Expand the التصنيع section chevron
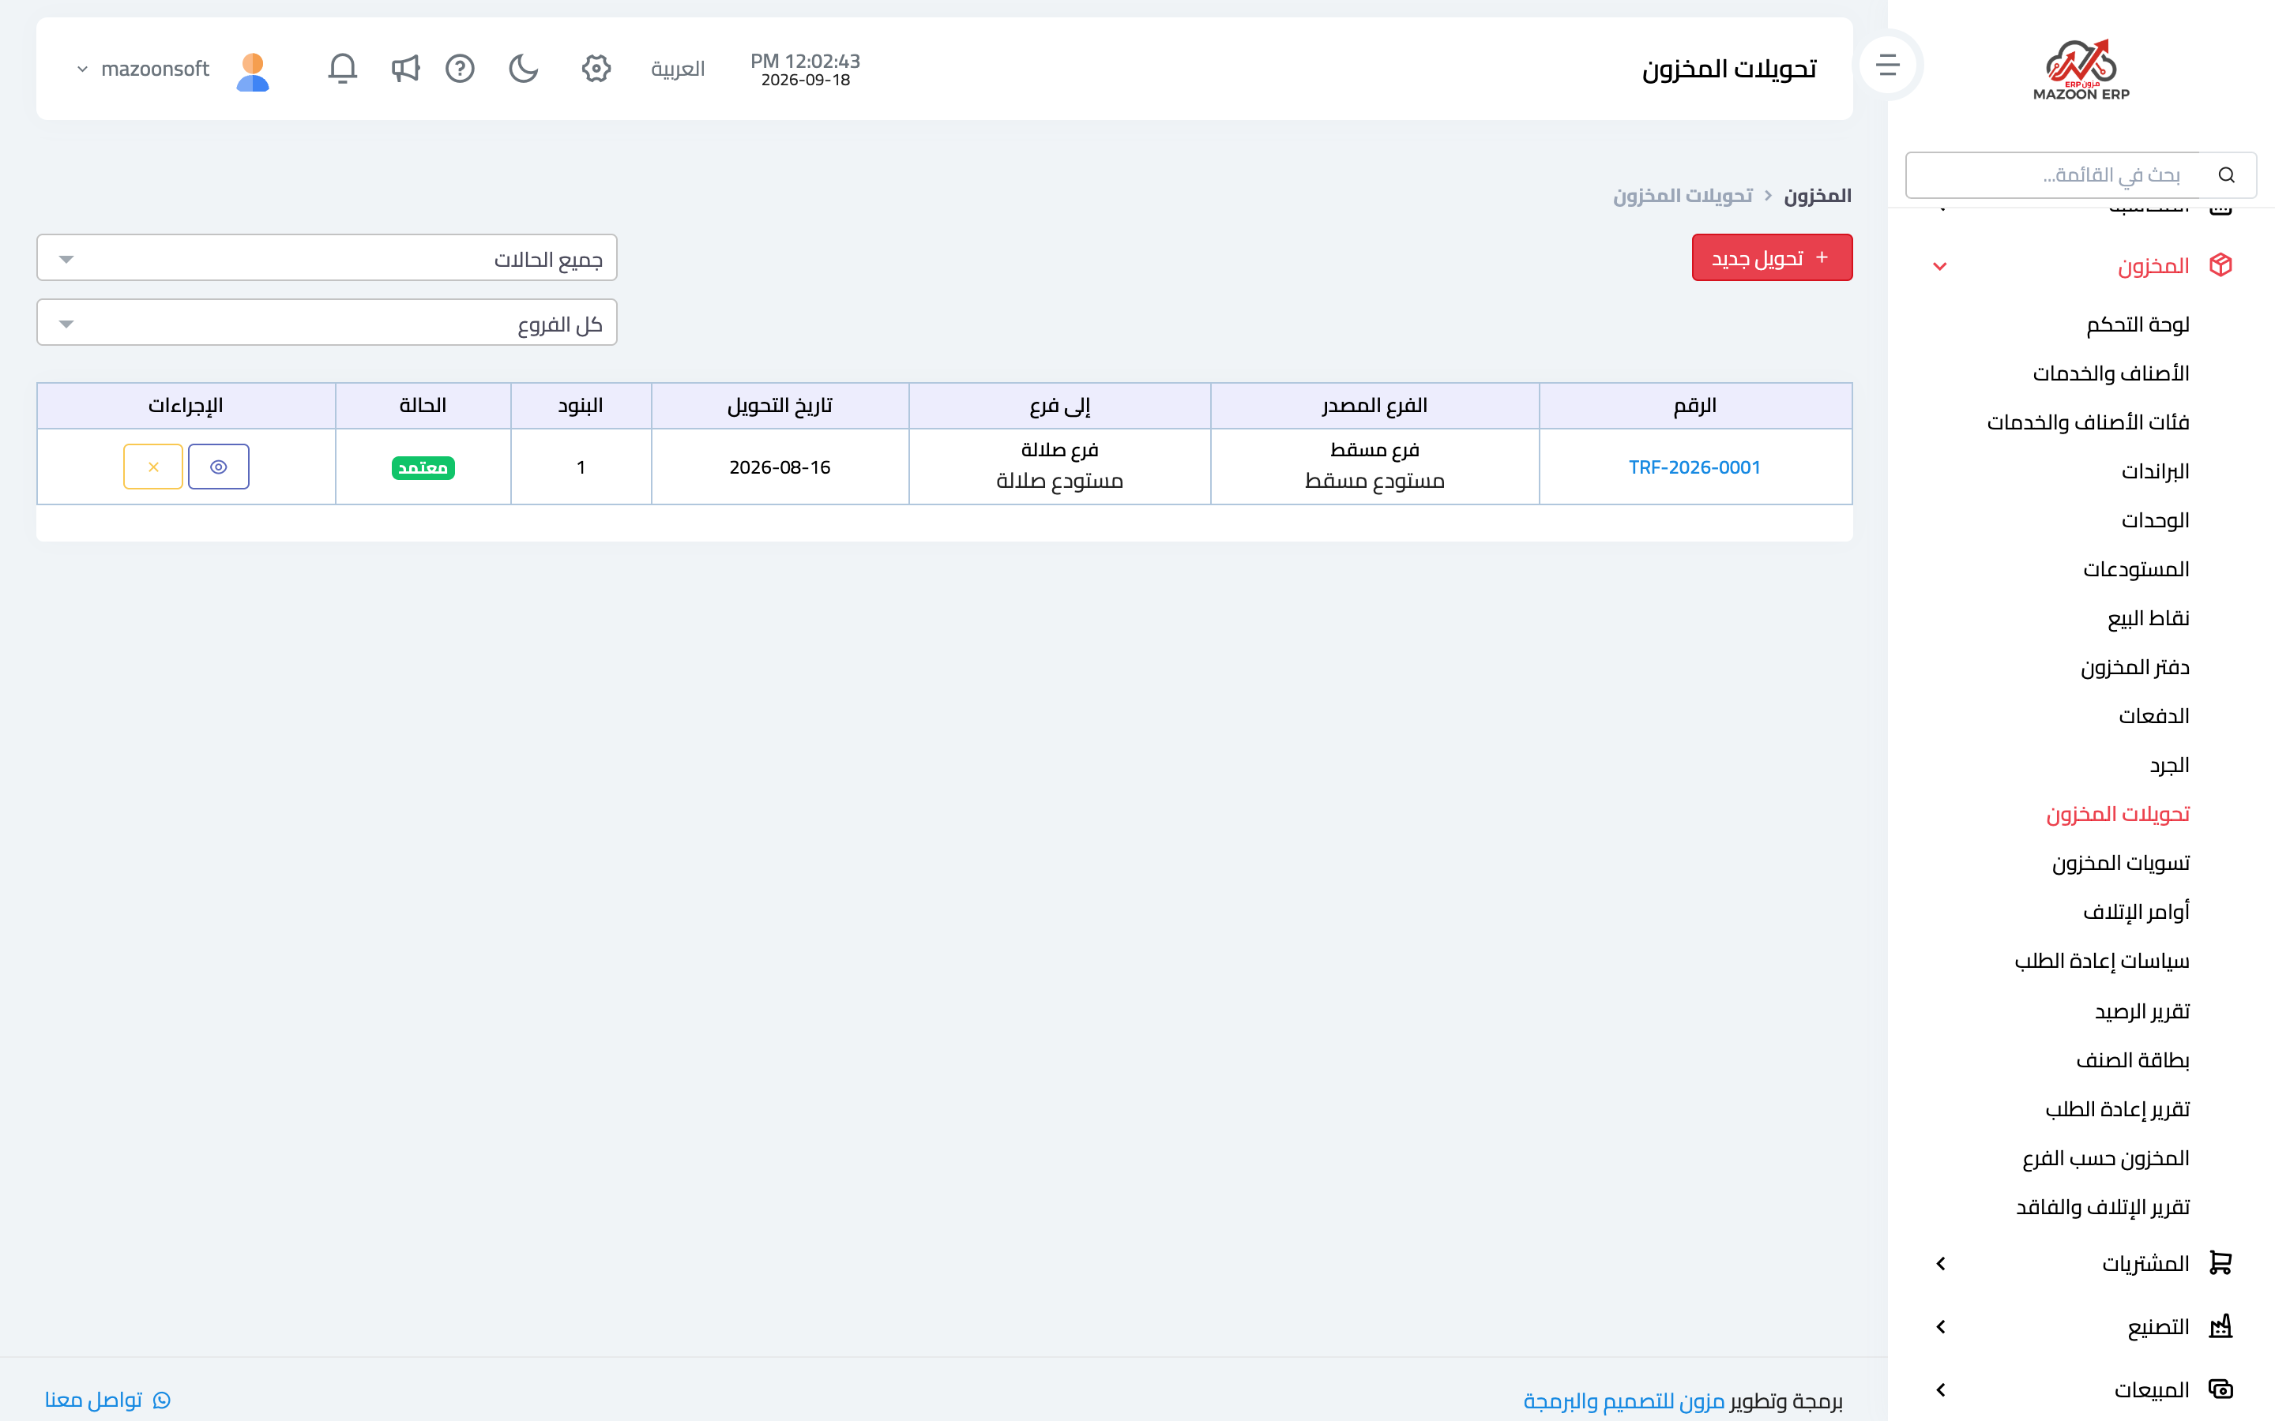 point(1940,1326)
